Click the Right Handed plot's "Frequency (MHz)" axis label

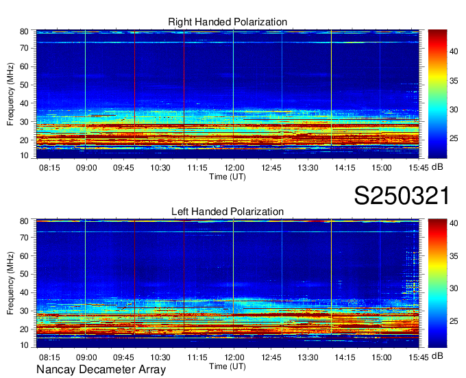tap(10, 94)
